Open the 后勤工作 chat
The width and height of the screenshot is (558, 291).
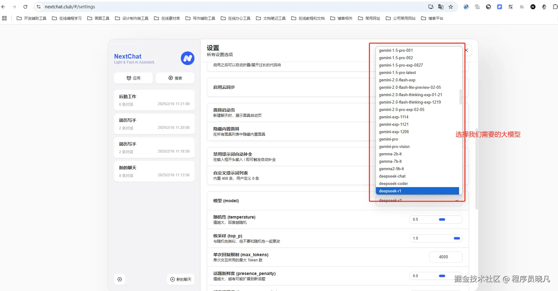click(154, 100)
